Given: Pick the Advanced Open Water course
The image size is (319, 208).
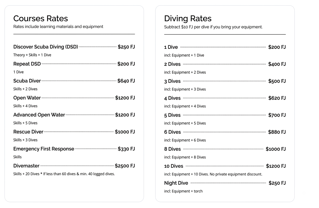Looking at the screenshot, I should coord(39,115).
